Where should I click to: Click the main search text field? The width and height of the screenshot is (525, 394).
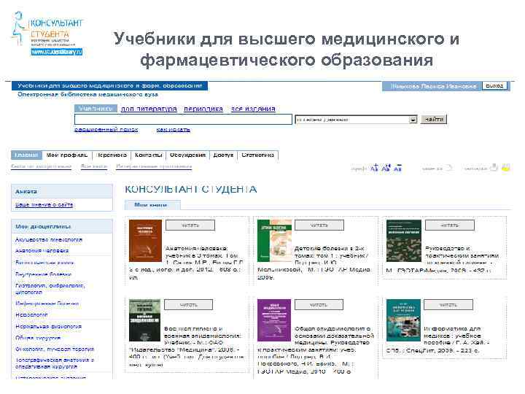coord(183,120)
